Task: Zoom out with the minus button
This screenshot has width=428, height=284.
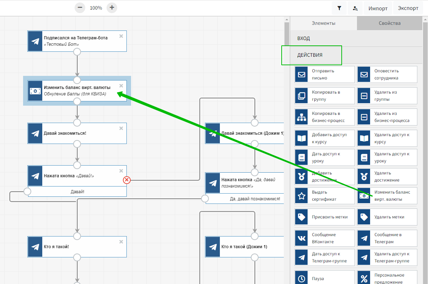Action: coord(80,7)
